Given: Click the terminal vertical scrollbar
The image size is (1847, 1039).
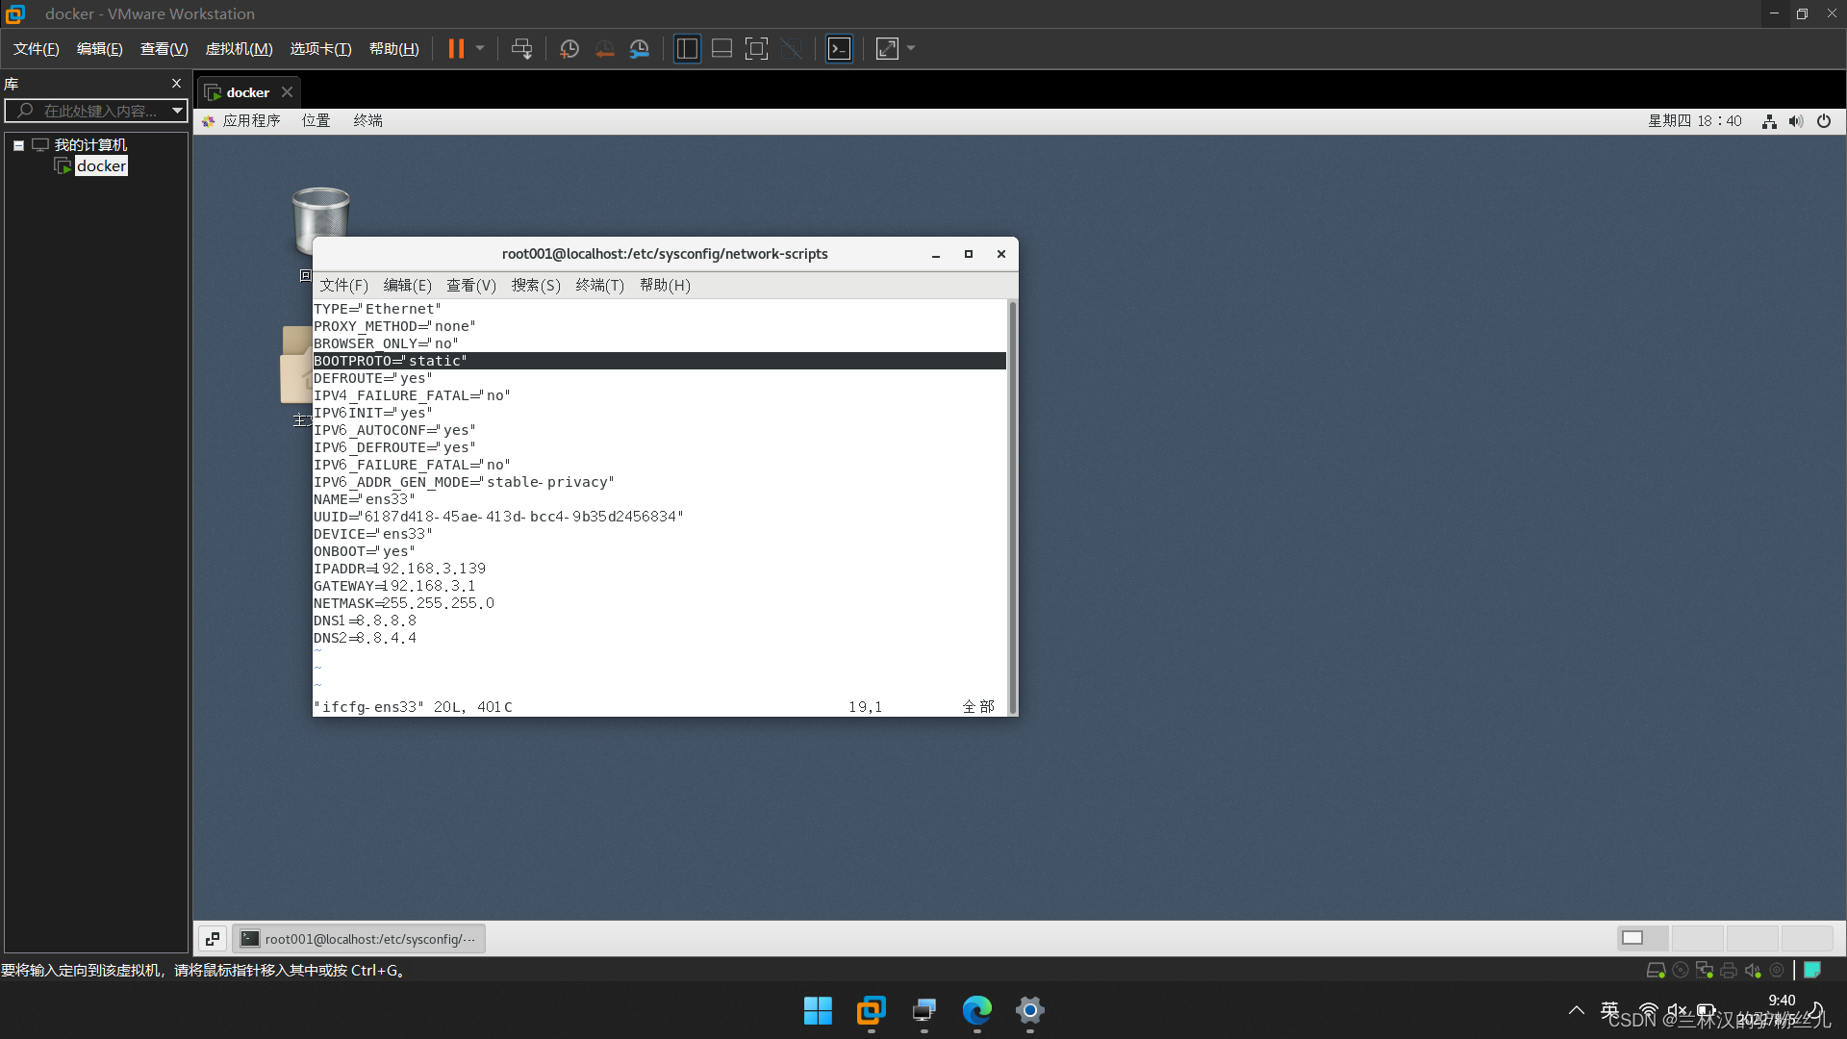Looking at the screenshot, I should pos(1011,508).
